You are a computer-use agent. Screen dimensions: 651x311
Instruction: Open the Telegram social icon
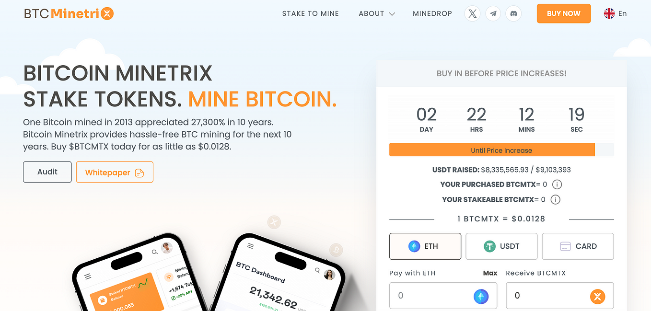pyautogui.click(x=493, y=13)
